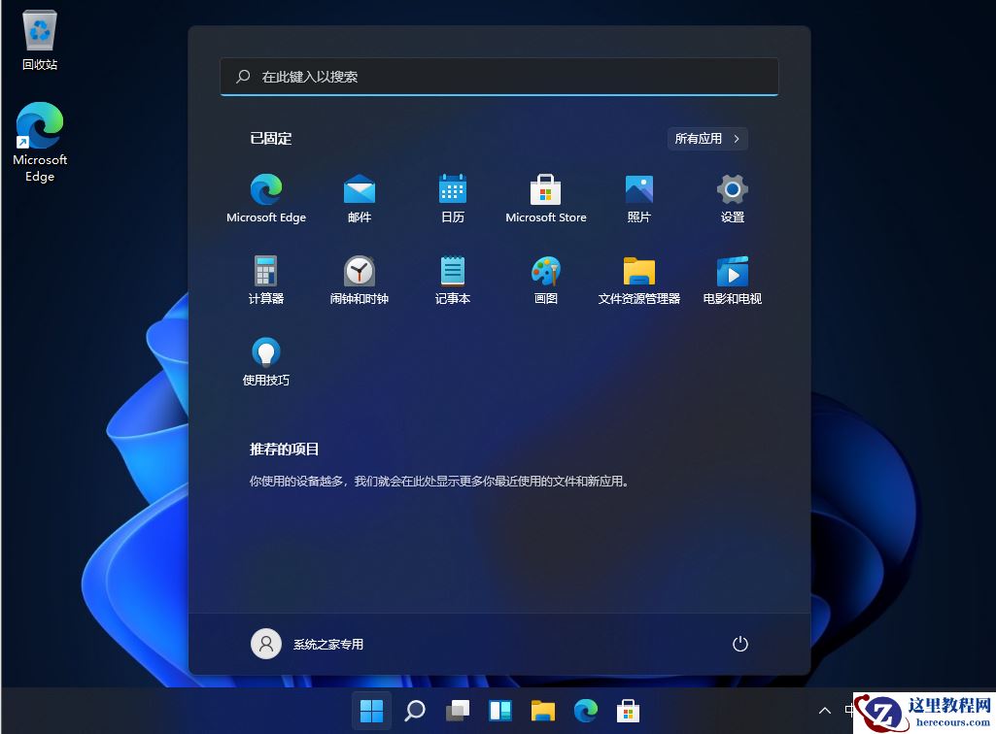The image size is (996, 734).
Task: Open Task View from the taskbar
Action: [458, 710]
